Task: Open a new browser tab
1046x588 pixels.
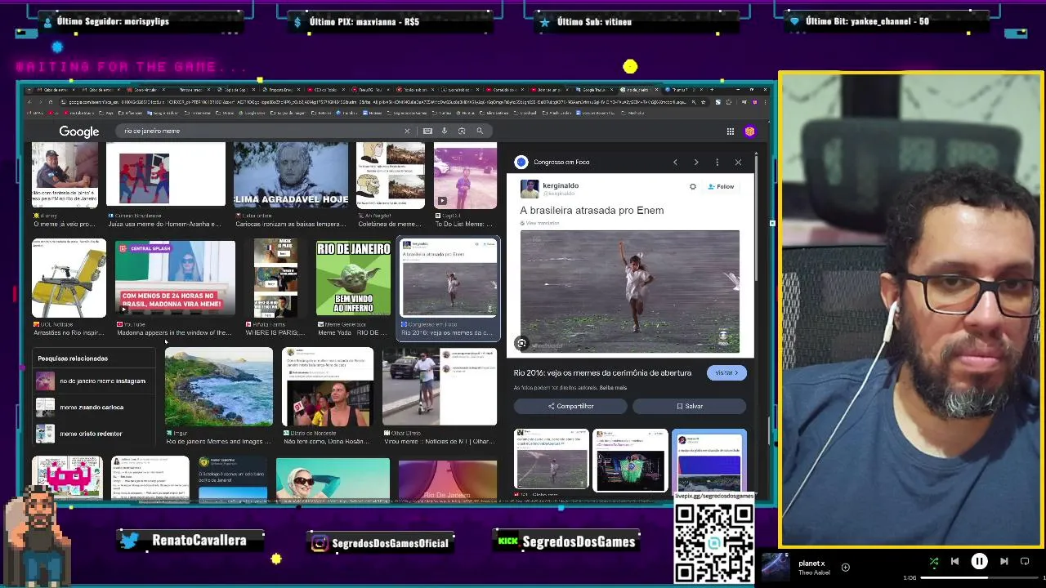Action: pos(711,90)
